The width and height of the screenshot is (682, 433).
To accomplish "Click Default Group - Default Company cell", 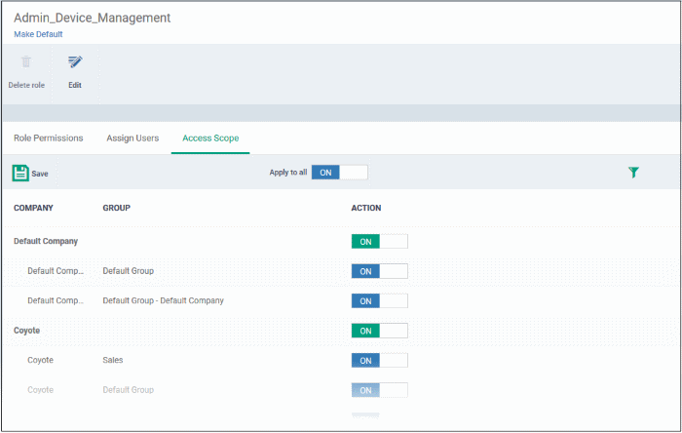I will (x=163, y=300).
